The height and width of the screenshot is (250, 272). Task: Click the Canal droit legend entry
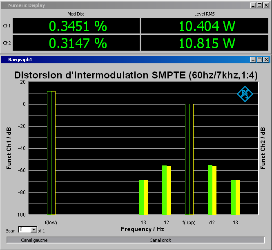point(160,240)
